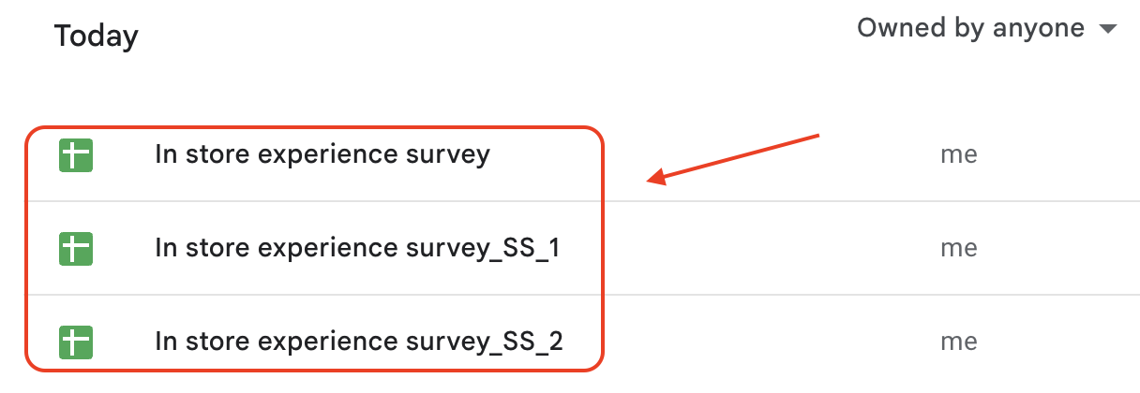Screen dimensions: 1140x393
Task: Open the In store experience survey file
Action: [322, 154]
